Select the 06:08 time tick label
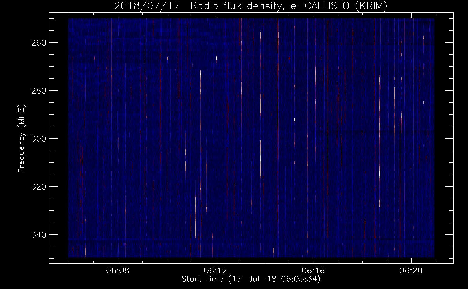Screen dimensions: 468x289 [118, 271]
